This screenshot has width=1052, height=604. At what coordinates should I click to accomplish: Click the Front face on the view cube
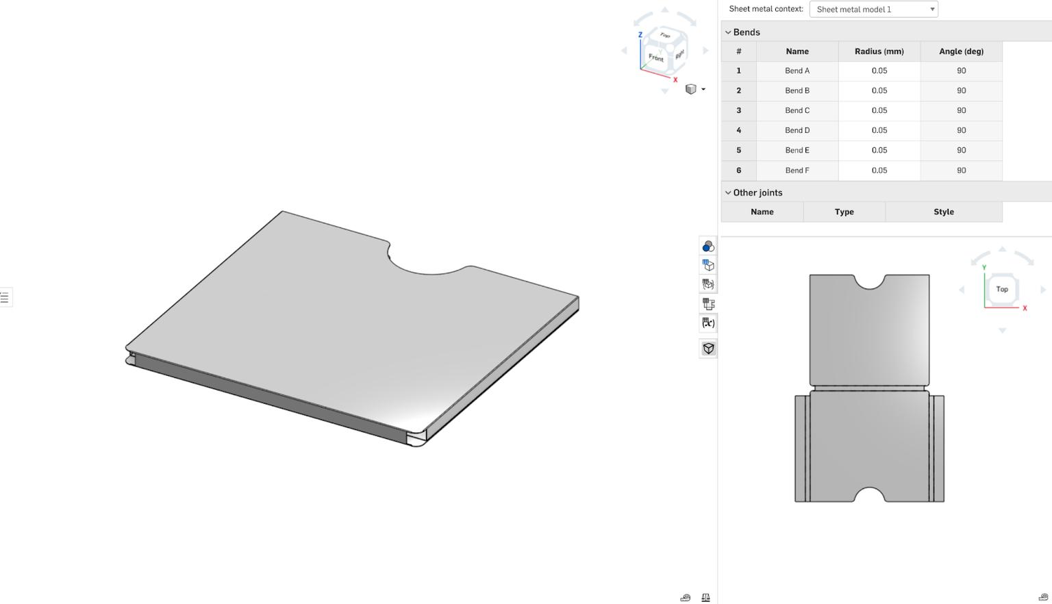655,58
